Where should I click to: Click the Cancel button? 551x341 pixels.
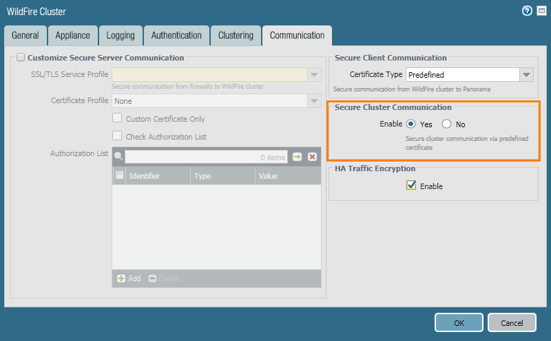[x=512, y=322]
